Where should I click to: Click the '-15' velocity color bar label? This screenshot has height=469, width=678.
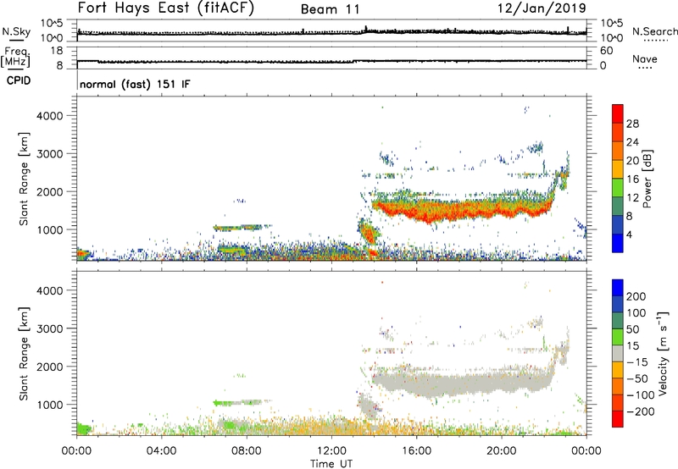click(637, 362)
